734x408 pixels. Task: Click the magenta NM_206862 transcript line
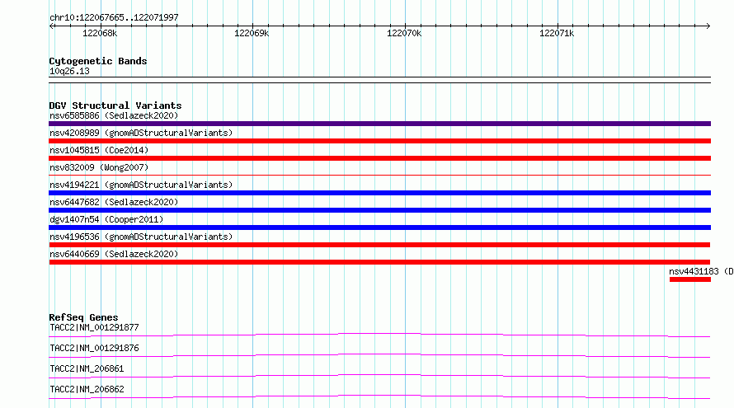(379, 396)
